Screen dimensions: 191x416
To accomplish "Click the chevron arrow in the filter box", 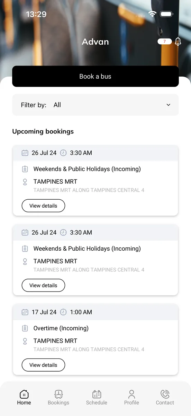I will 169,105.
